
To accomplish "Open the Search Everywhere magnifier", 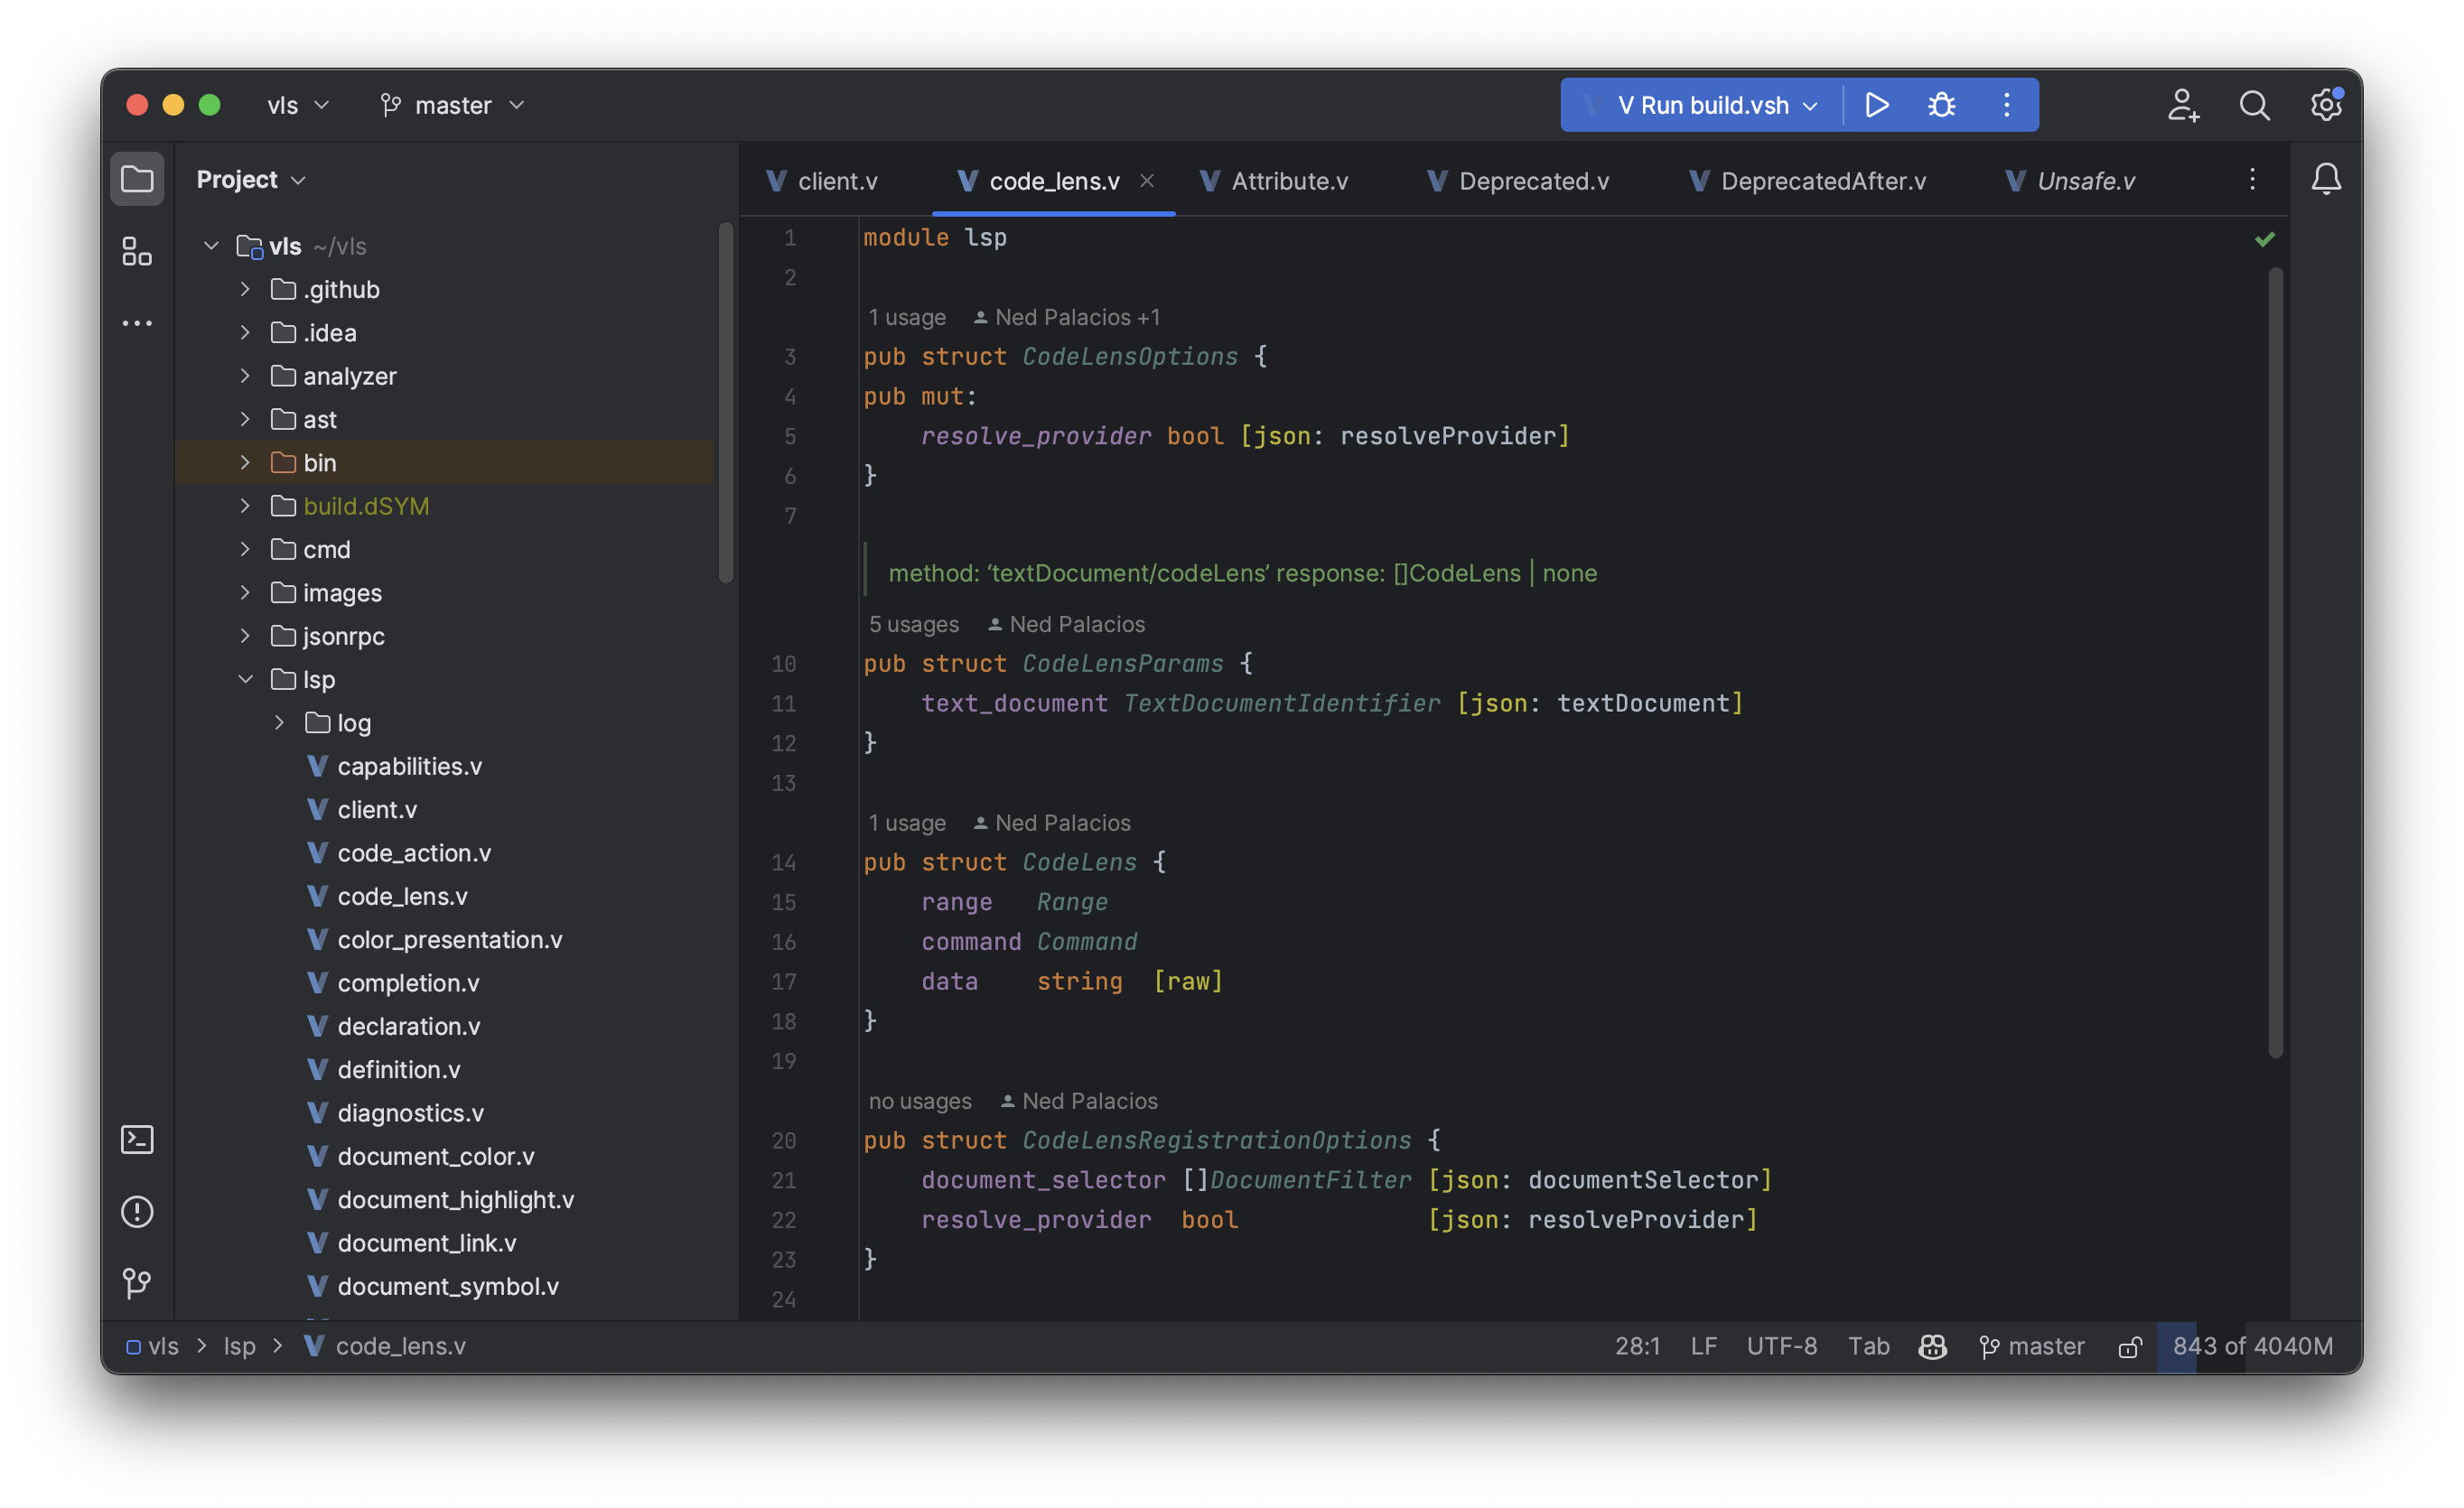I will pos(2254,104).
